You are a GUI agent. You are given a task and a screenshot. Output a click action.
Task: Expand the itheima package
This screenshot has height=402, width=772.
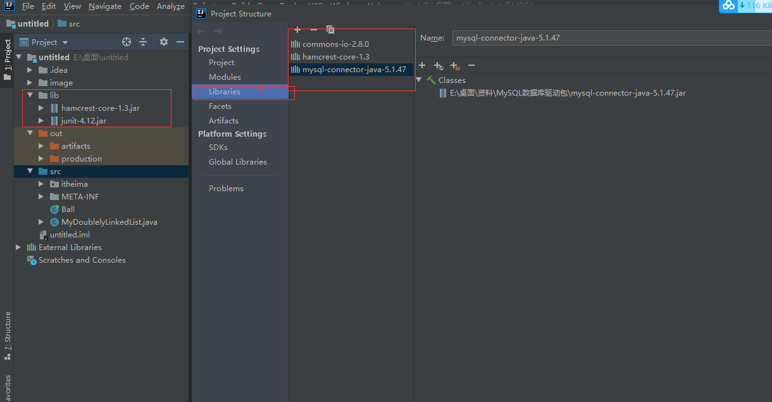point(41,184)
